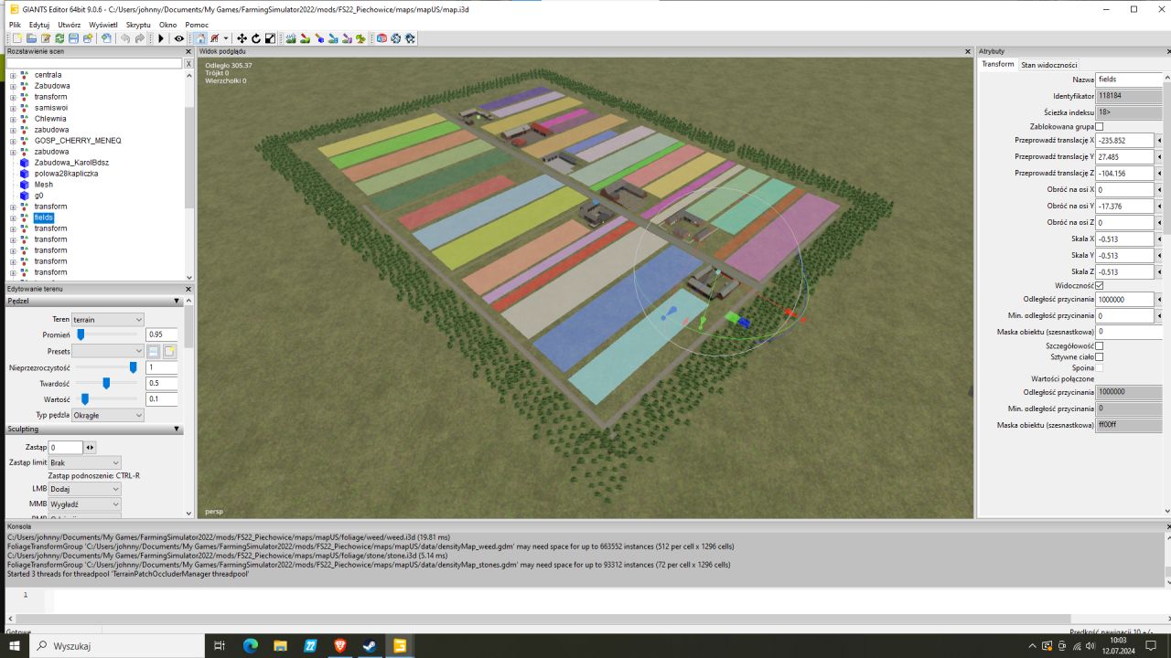1171x658 pixels.
Task: Adjust the Twardość slider handle
Action: (x=106, y=383)
